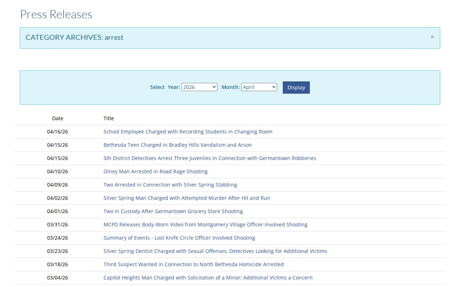
Task: Click the Display button
Action: 296,88
